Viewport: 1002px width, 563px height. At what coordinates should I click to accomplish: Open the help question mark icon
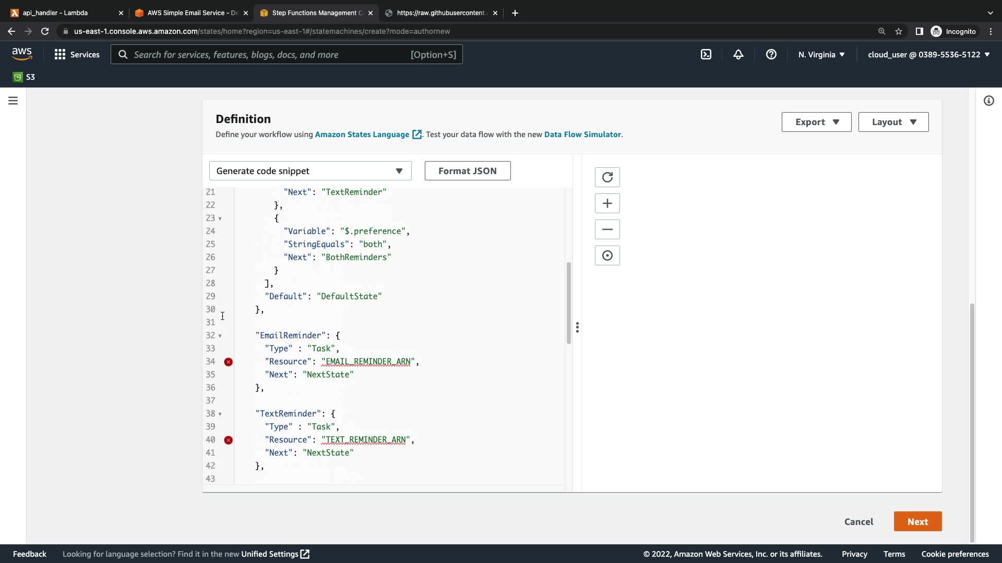point(771,54)
